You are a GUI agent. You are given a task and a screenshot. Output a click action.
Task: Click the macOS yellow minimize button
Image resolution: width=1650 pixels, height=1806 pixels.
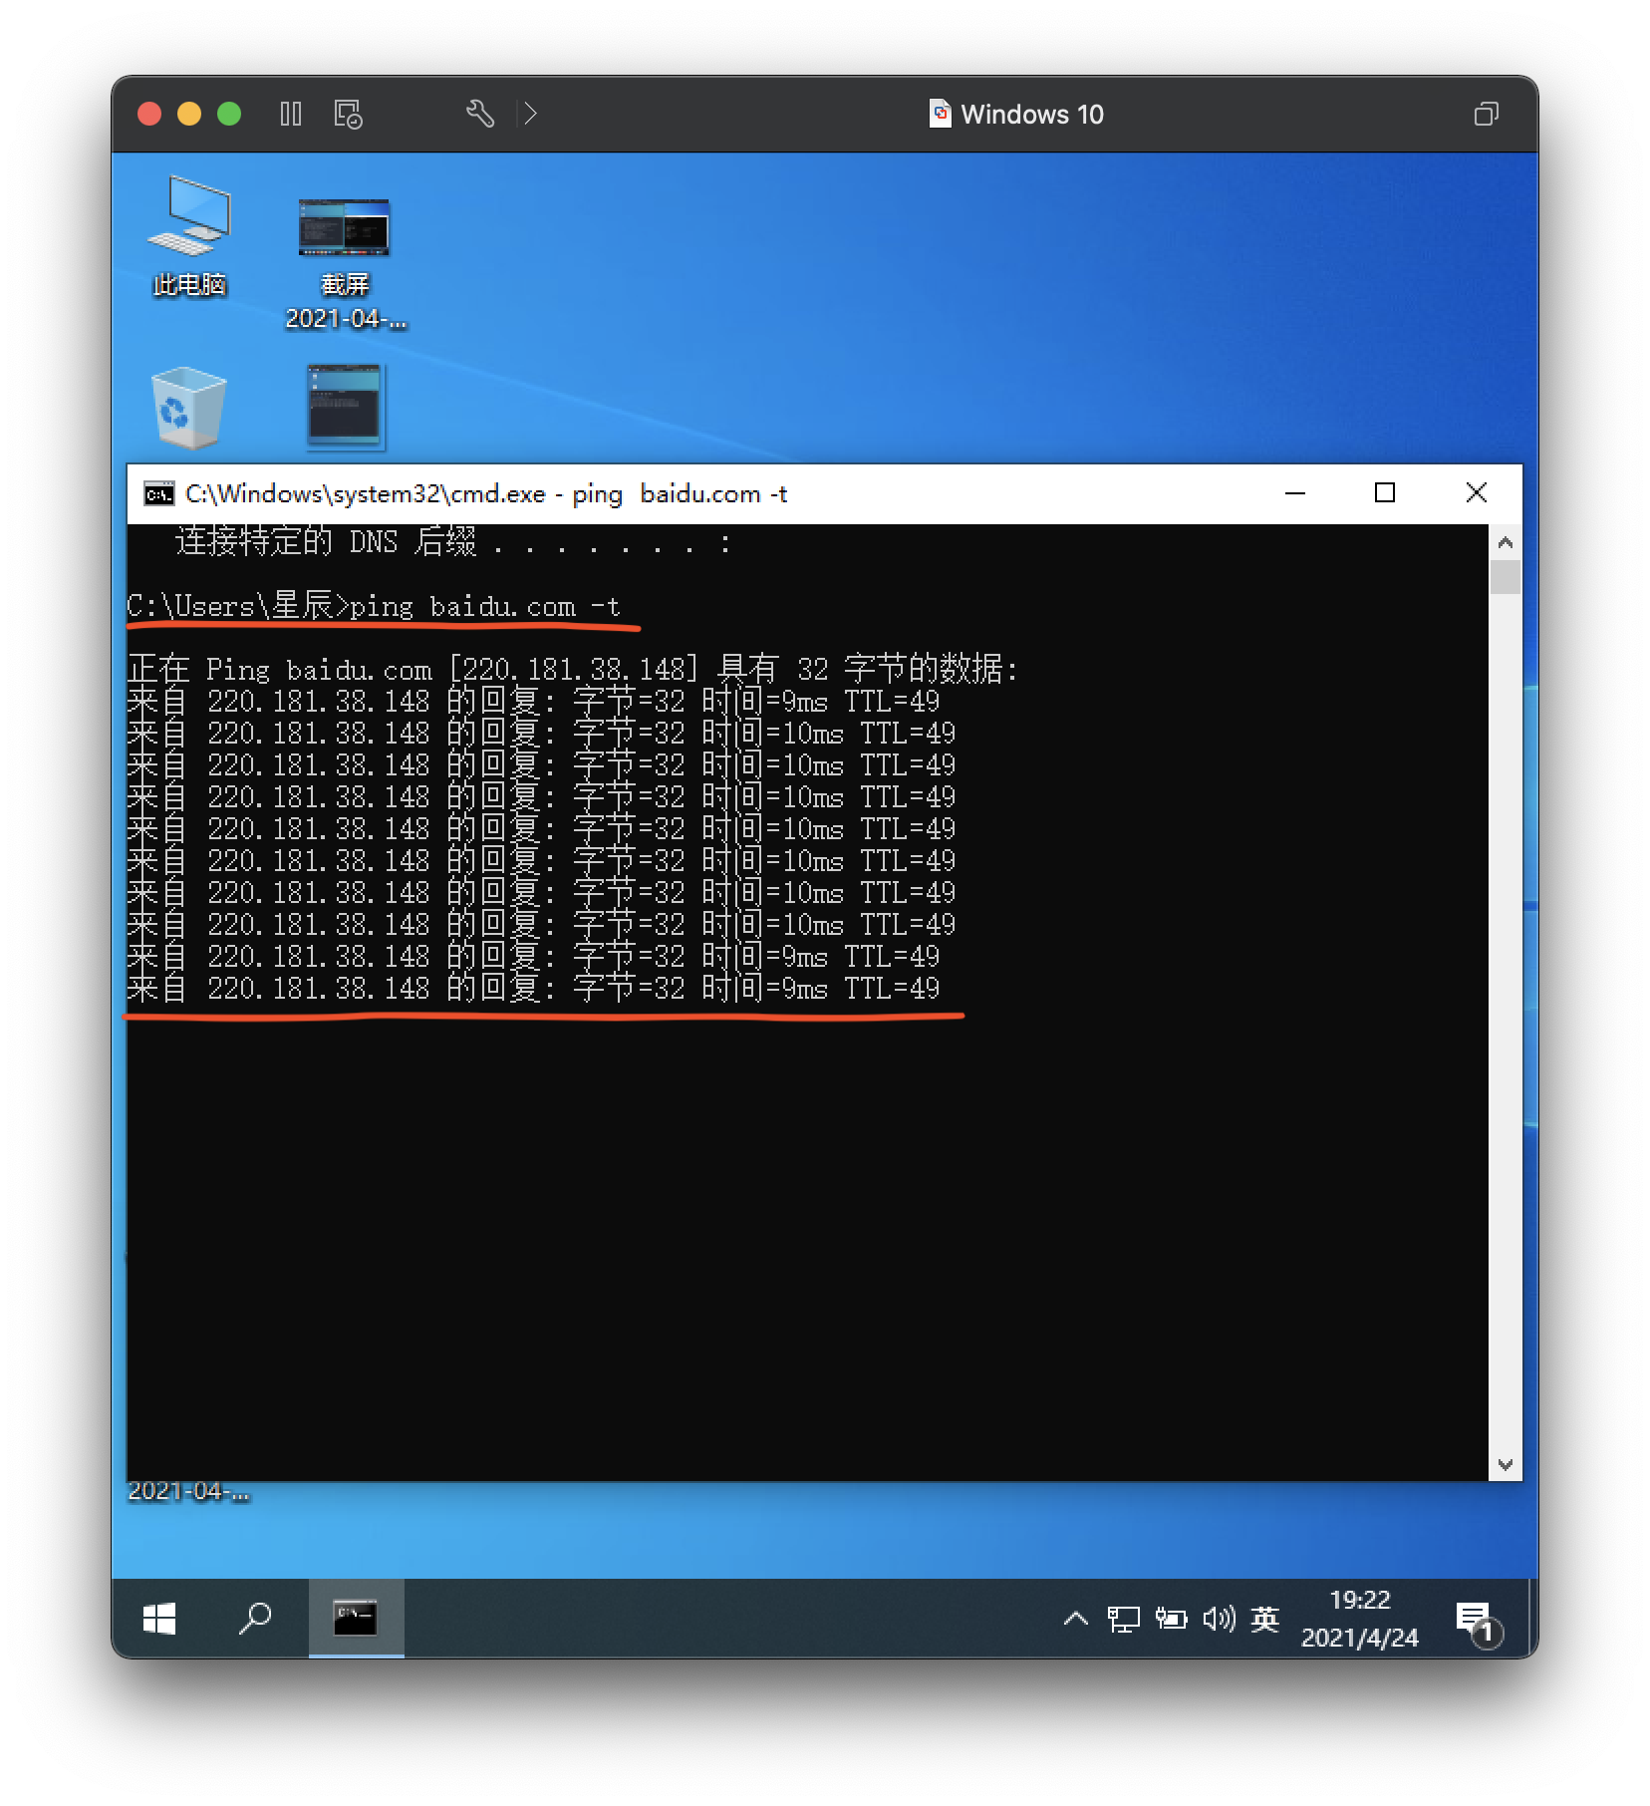click(189, 114)
